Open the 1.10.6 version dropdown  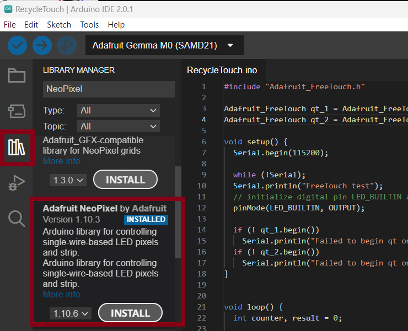pyautogui.click(x=70, y=313)
